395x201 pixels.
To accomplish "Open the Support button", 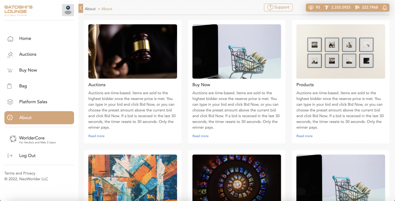I will click(x=279, y=7).
